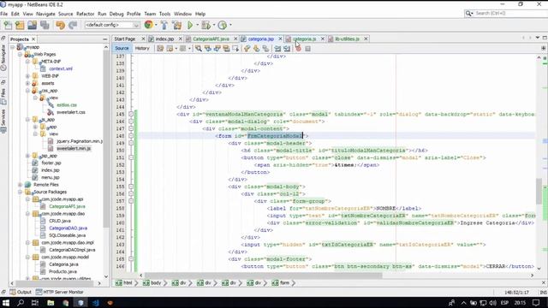Collapse the Source Packages node

point(20,192)
